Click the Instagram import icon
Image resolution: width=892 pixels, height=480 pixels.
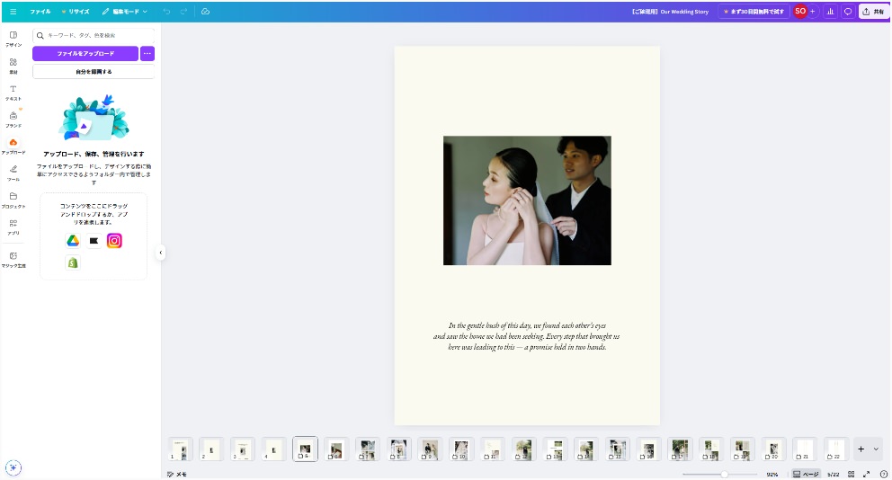point(114,241)
